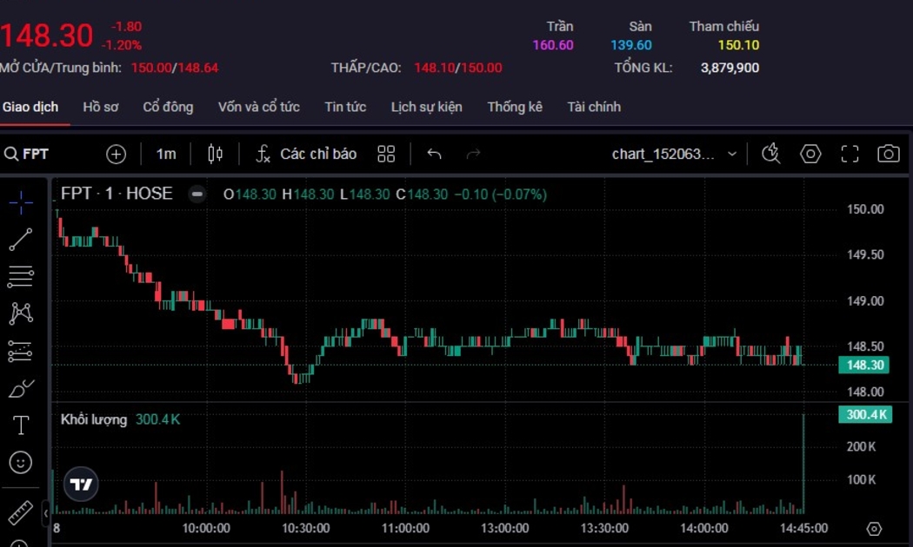
Task: Change the 1m time interval
Action: pos(165,154)
